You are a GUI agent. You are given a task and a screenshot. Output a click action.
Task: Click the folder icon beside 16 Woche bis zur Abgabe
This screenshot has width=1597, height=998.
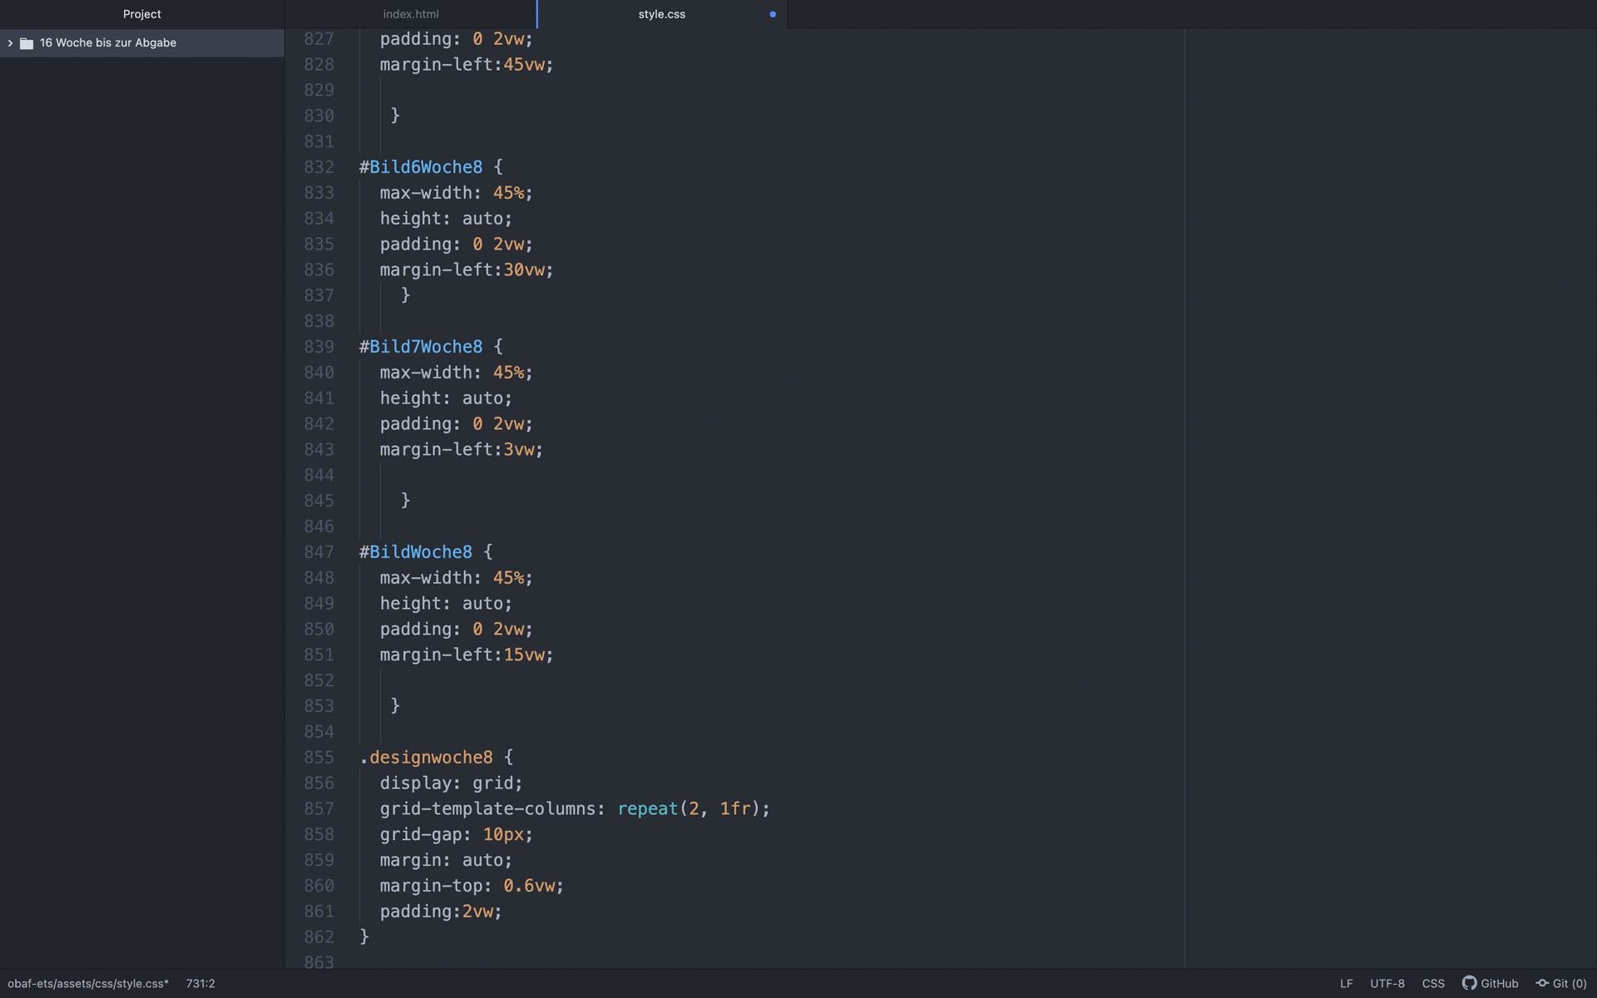coord(27,43)
